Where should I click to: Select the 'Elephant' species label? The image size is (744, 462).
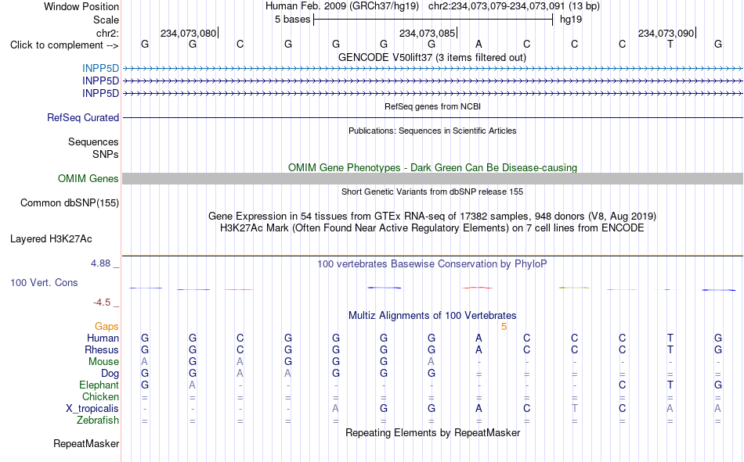click(x=99, y=385)
